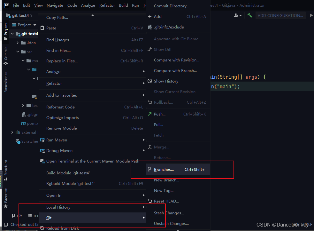This screenshot has height=231, width=314.
Task: Click the Open Terminal Maven icon
Action: (42, 161)
